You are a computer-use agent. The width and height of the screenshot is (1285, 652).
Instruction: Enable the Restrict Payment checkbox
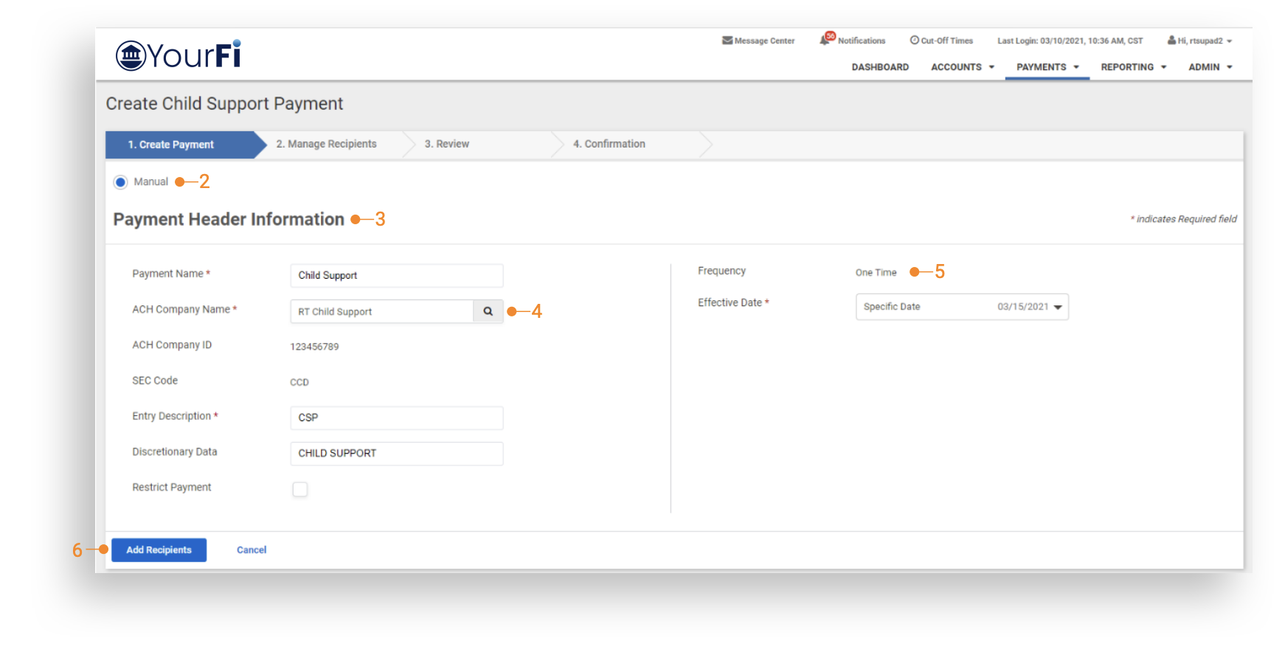[x=299, y=489]
